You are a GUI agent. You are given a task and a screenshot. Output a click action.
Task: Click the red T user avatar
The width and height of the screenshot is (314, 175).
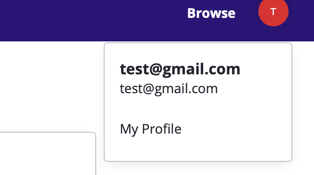coord(273,12)
